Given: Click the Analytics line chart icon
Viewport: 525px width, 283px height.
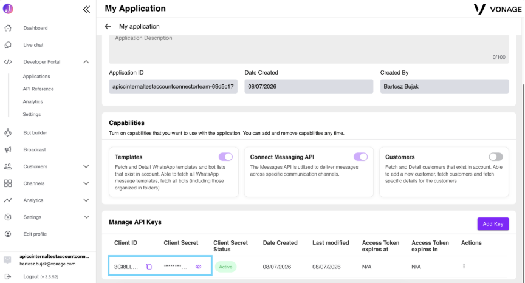Looking at the screenshot, I should point(8,200).
